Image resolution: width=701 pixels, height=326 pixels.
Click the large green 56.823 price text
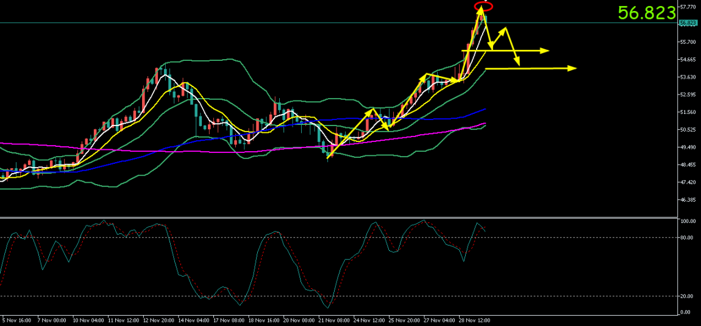coord(647,13)
